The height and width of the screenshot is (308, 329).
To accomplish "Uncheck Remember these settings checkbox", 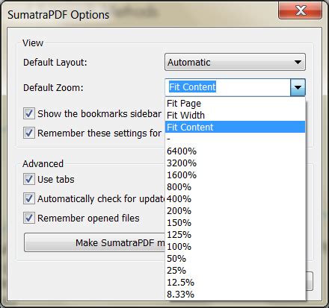I will [29, 133].
